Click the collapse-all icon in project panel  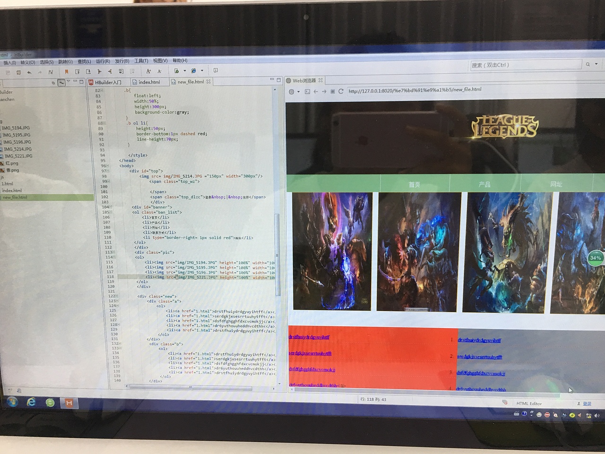click(x=53, y=83)
